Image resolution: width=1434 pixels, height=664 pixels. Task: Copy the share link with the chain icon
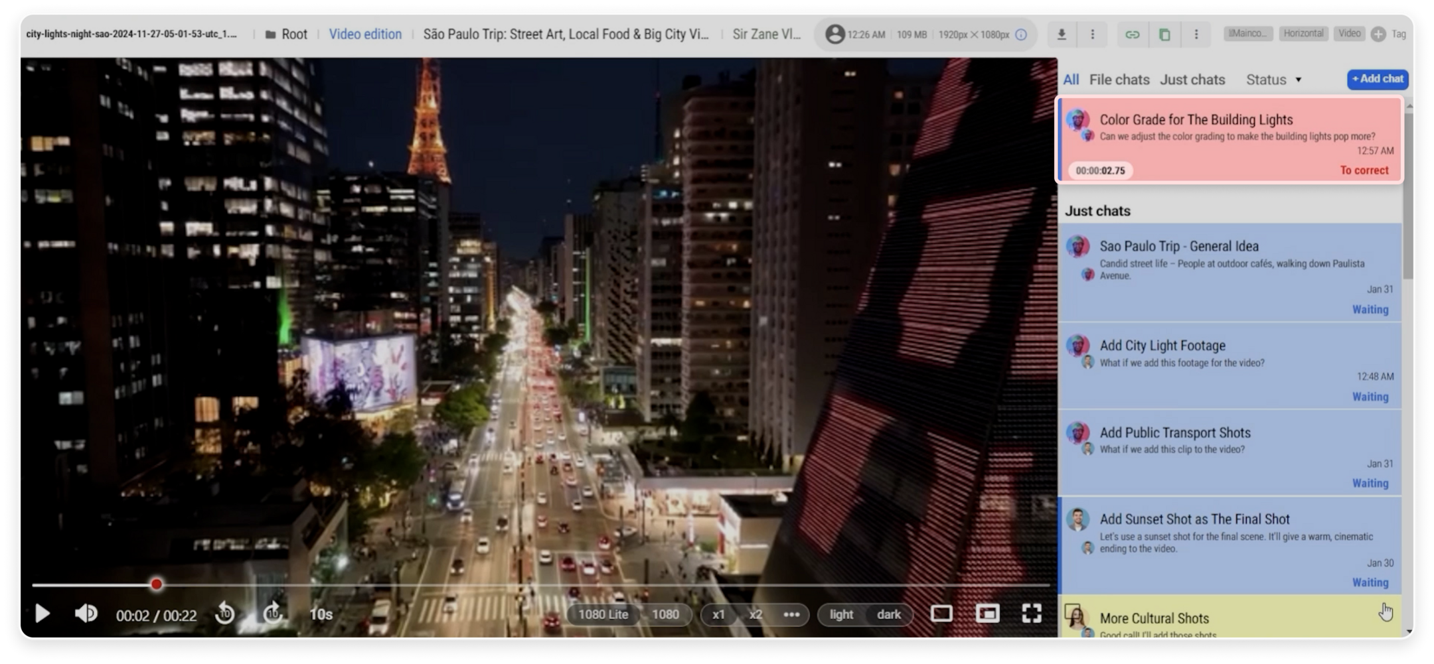click(x=1132, y=34)
